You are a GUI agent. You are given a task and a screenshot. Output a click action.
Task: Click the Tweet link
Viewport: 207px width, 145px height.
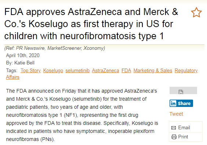pos(176,114)
